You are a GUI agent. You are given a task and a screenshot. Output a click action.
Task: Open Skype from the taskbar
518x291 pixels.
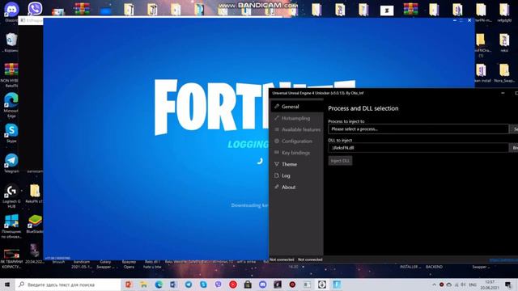pyautogui.click(x=203, y=285)
